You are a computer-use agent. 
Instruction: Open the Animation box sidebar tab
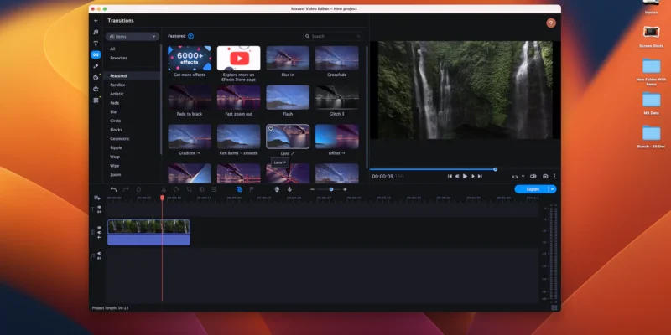pos(96,89)
